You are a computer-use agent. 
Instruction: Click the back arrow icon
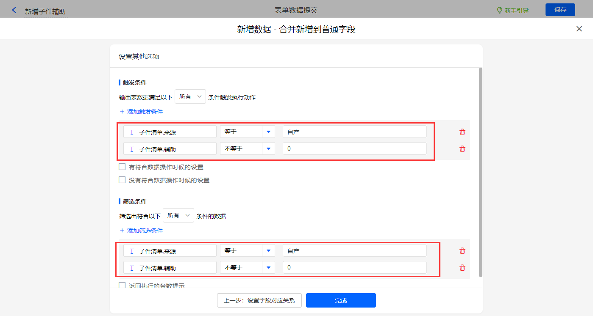point(14,10)
